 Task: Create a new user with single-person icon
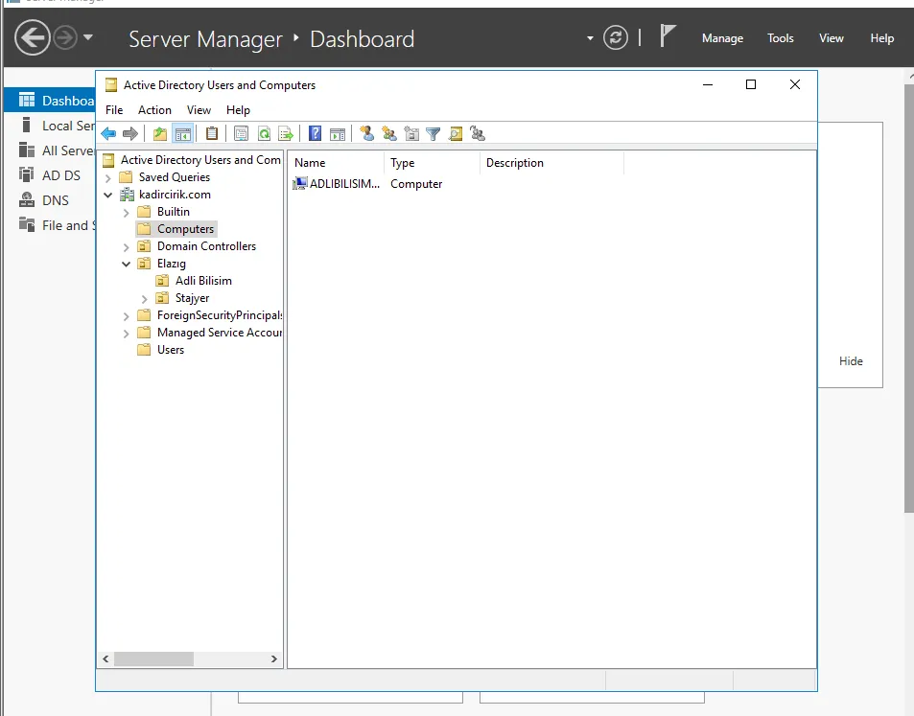366,134
